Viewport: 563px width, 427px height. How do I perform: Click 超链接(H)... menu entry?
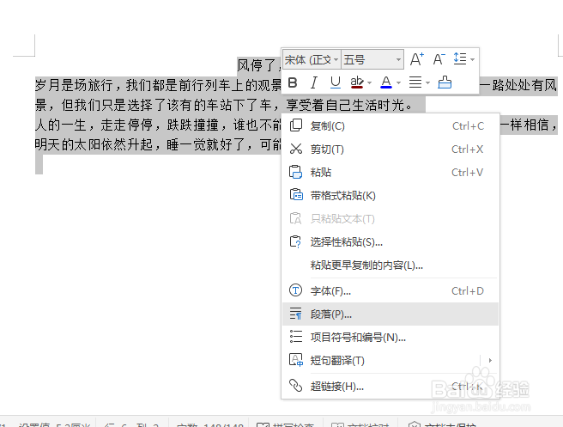click(x=390, y=387)
